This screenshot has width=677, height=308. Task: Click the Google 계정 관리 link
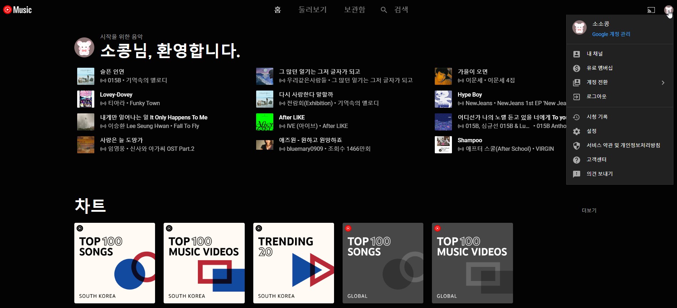(611, 34)
